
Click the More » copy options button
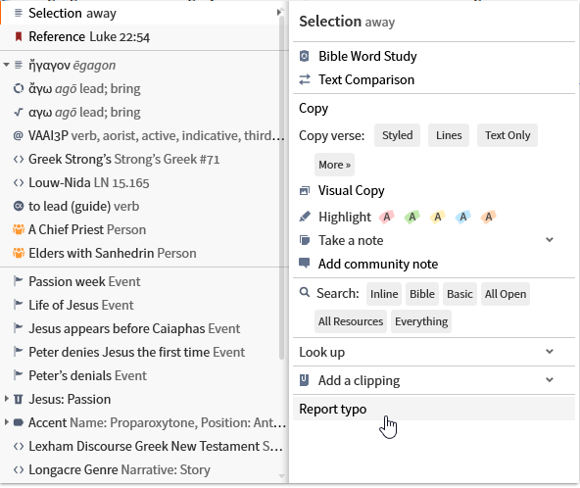coord(334,165)
